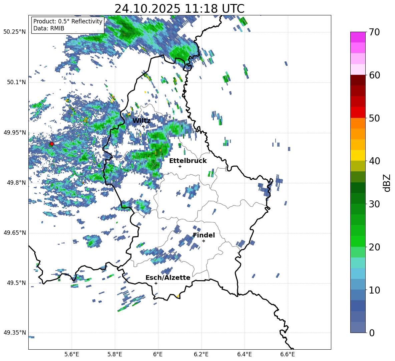Click the 6.6°E longitude label
Image resolution: width=395 pixels, height=361 pixels.
pos(288,354)
